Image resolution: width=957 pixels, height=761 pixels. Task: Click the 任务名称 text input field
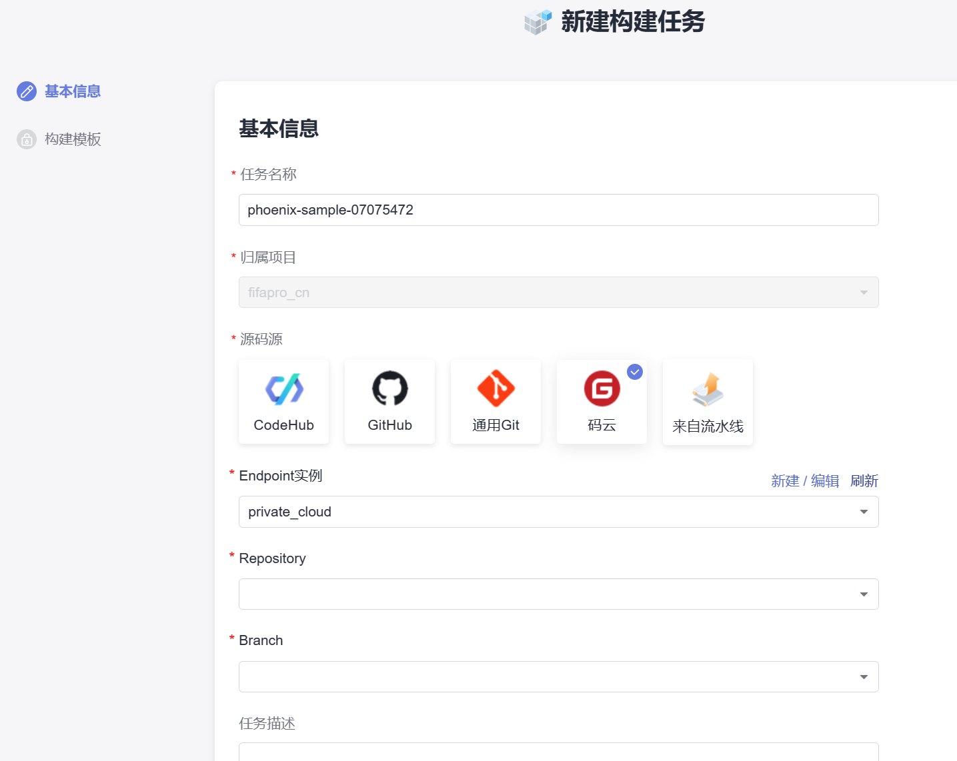558,210
